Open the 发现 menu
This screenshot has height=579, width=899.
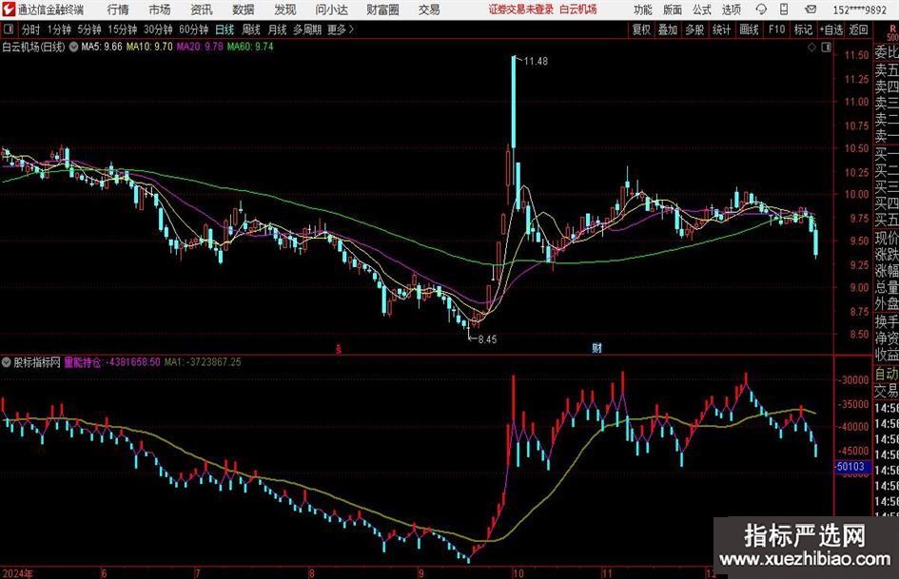pyautogui.click(x=285, y=10)
